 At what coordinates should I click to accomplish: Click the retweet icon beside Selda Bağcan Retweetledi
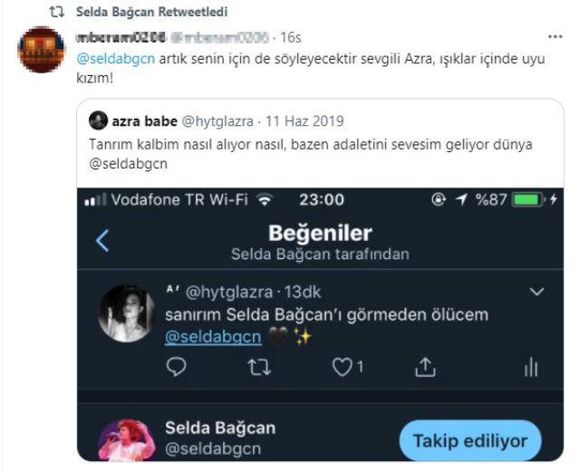56,12
